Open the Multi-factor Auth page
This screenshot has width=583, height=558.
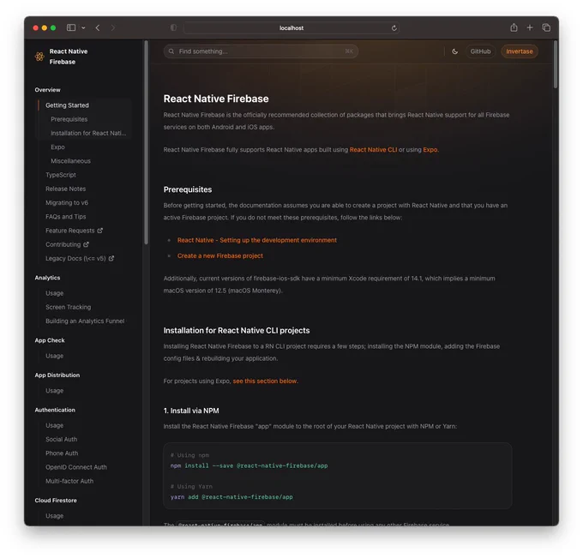coord(69,481)
